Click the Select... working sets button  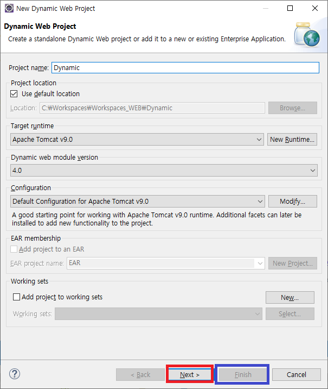(x=290, y=314)
